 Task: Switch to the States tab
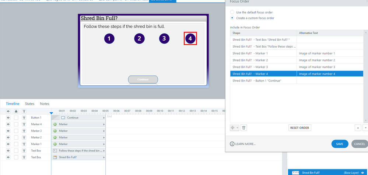coord(29,104)
